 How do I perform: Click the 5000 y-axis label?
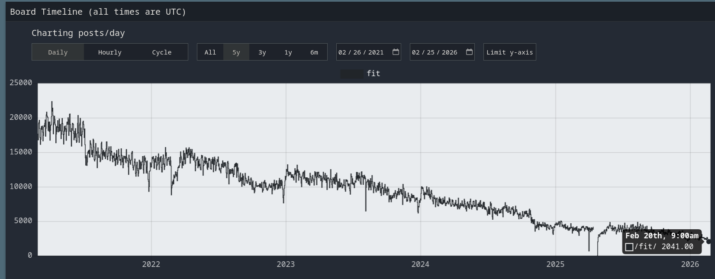pyautogui.click(x=23, y=221)
